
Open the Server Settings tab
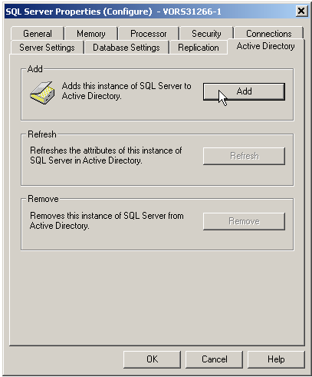pyautogui.click(x=47, y=48)
